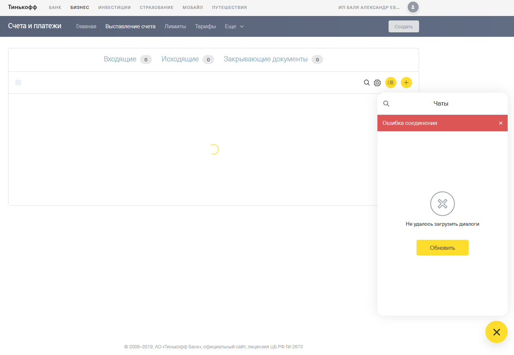This screenshot has width=514, height=355.
Task: Click the user profile avatar icon
Action: [x=413, y=7]
